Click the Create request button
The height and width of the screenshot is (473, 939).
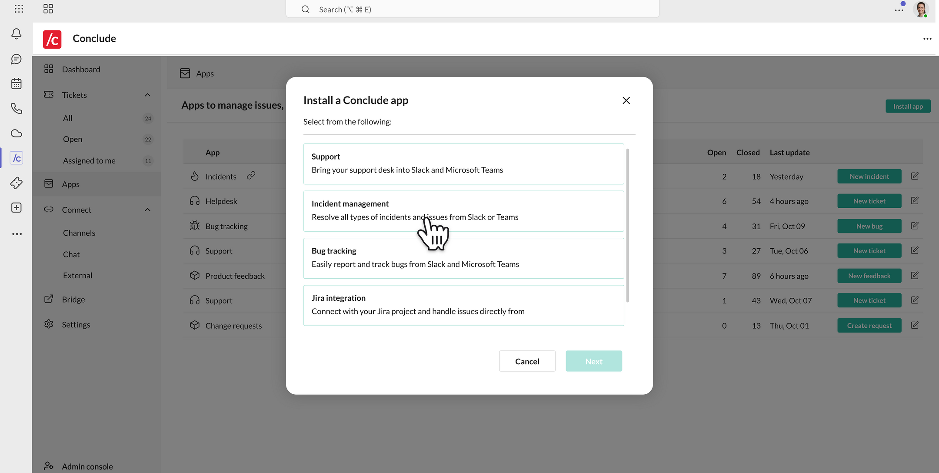click(x=869, y=325)
